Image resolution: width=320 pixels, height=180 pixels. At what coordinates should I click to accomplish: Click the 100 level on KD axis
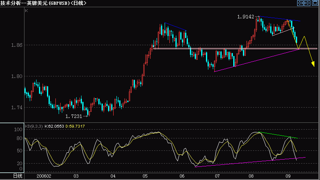(18, 130)
